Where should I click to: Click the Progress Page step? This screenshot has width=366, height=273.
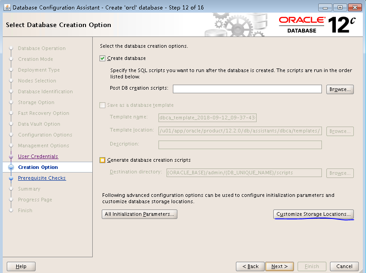coord(35,200)
